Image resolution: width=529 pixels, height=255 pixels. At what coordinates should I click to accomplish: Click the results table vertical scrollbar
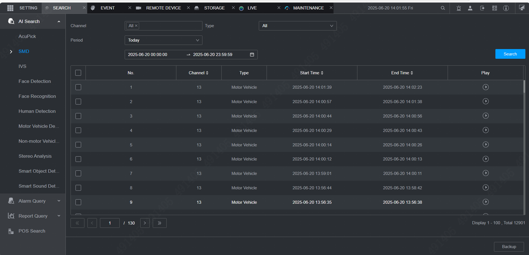point(524,86)
